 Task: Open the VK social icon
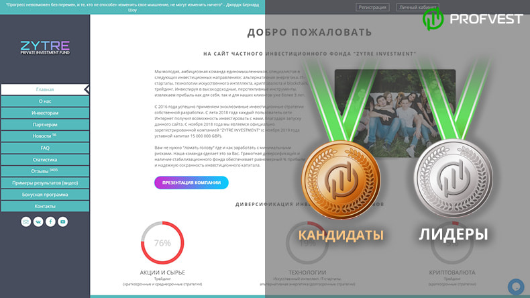point(38,221)
